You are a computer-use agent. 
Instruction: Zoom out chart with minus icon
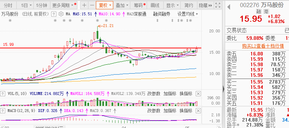coord(92,5)
